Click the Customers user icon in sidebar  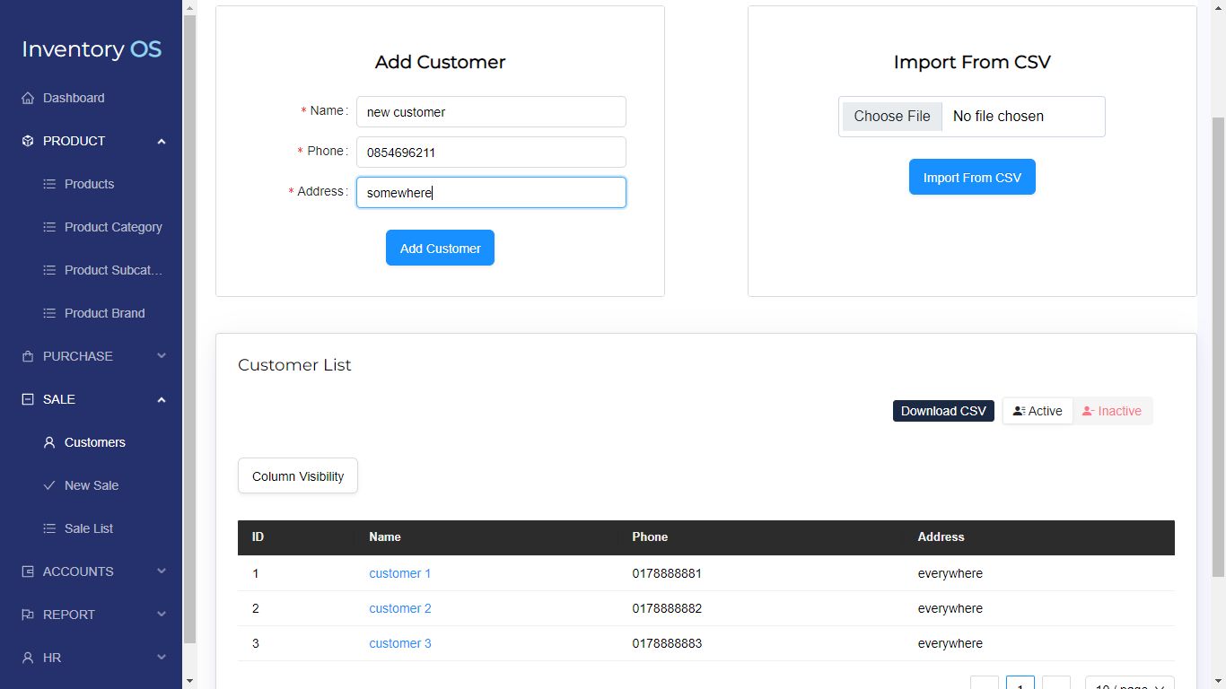pyautogui.click(x=49, y=442)
